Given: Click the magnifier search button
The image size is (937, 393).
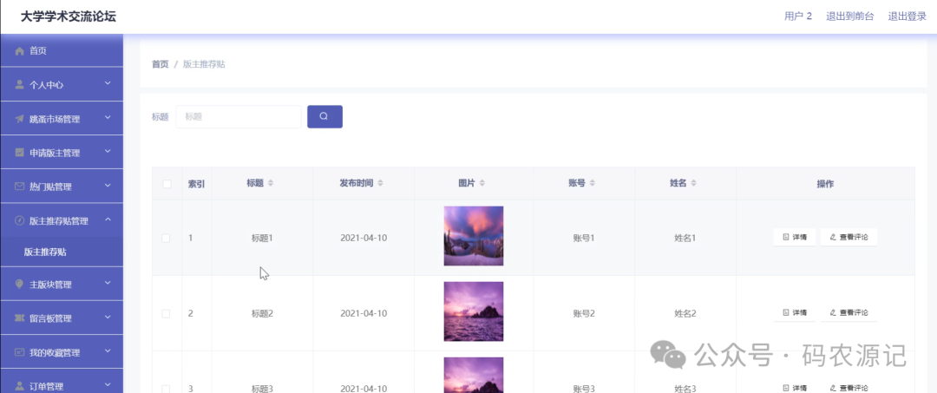Looking at the screenshot, I should point(324,116).
